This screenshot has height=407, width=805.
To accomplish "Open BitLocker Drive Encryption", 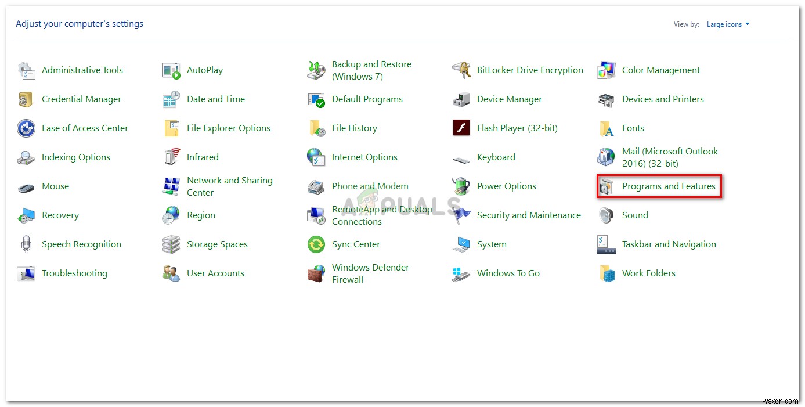I will coord(529,70).
